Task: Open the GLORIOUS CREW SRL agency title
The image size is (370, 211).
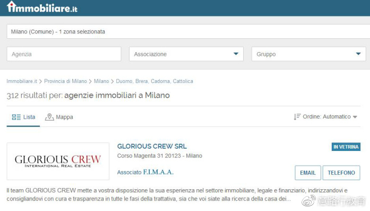Action: click(x=152, y=146)
